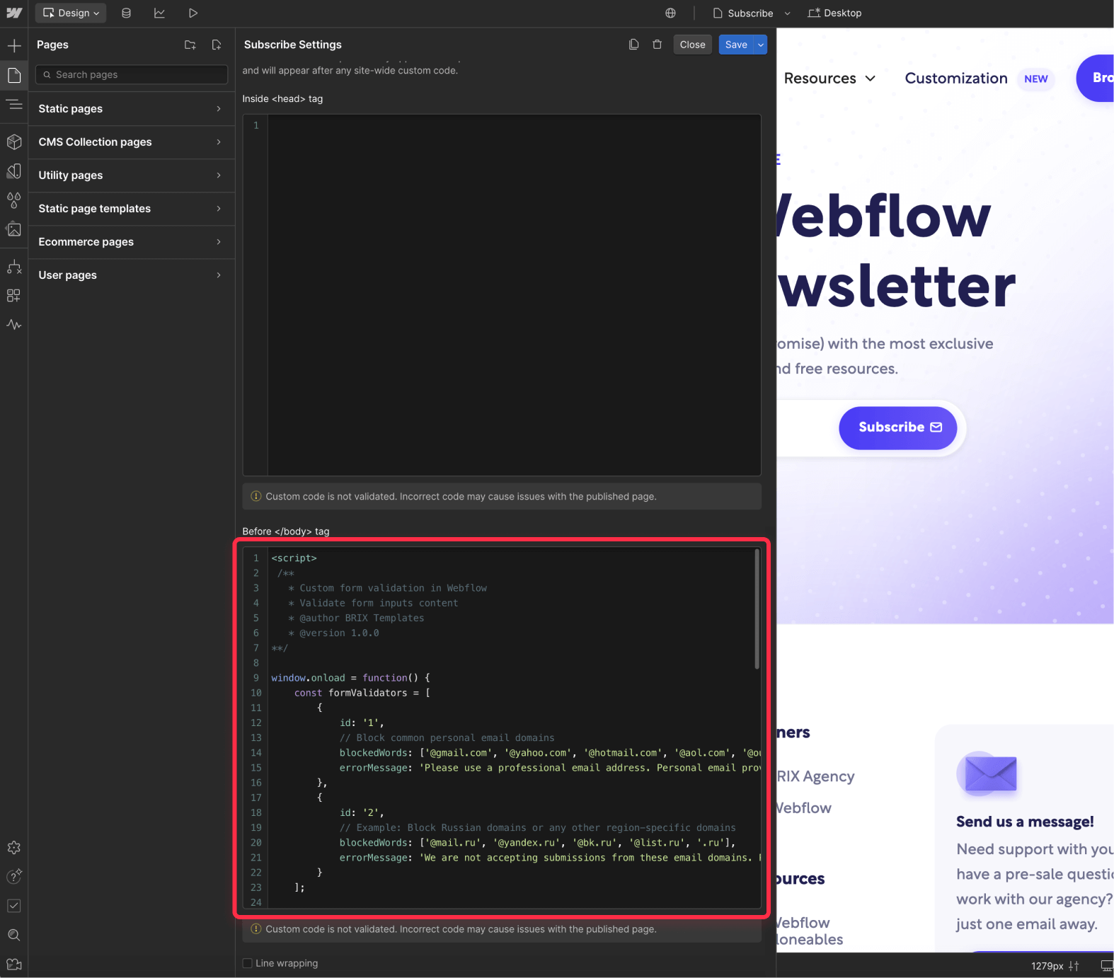Image resolution: width=1114 pixels, height=978 pixels.
Task: Open the Design mode dropdown
Action: [x=71, y=13]
